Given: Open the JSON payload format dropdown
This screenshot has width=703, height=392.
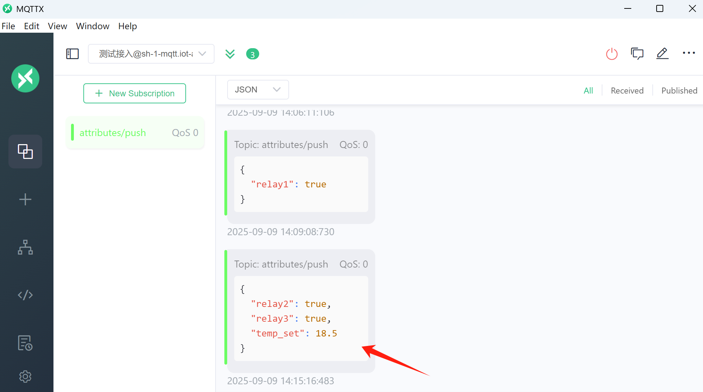Looking at the screenshot, I should coord(258,90).
